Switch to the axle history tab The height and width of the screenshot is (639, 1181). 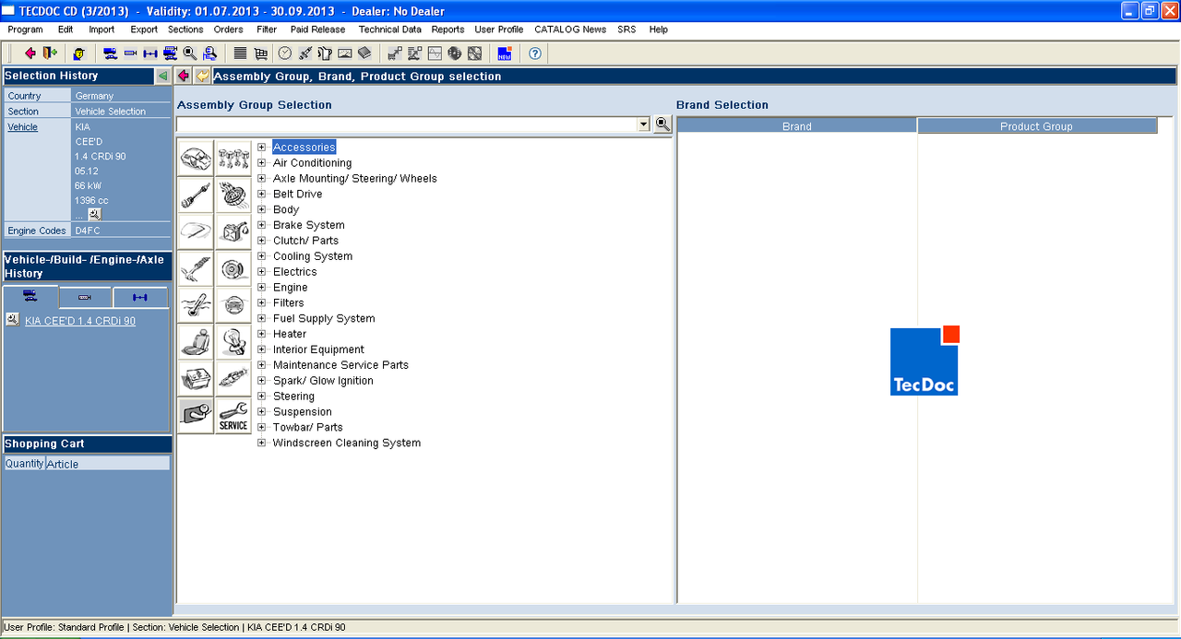140,298
